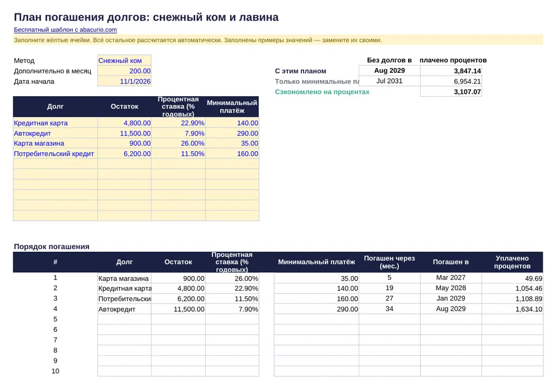Select the 'Кредитная карта' debt name input cell
Image resolution: width=556 pixels, height=389 pixels.
pos(55,123)
